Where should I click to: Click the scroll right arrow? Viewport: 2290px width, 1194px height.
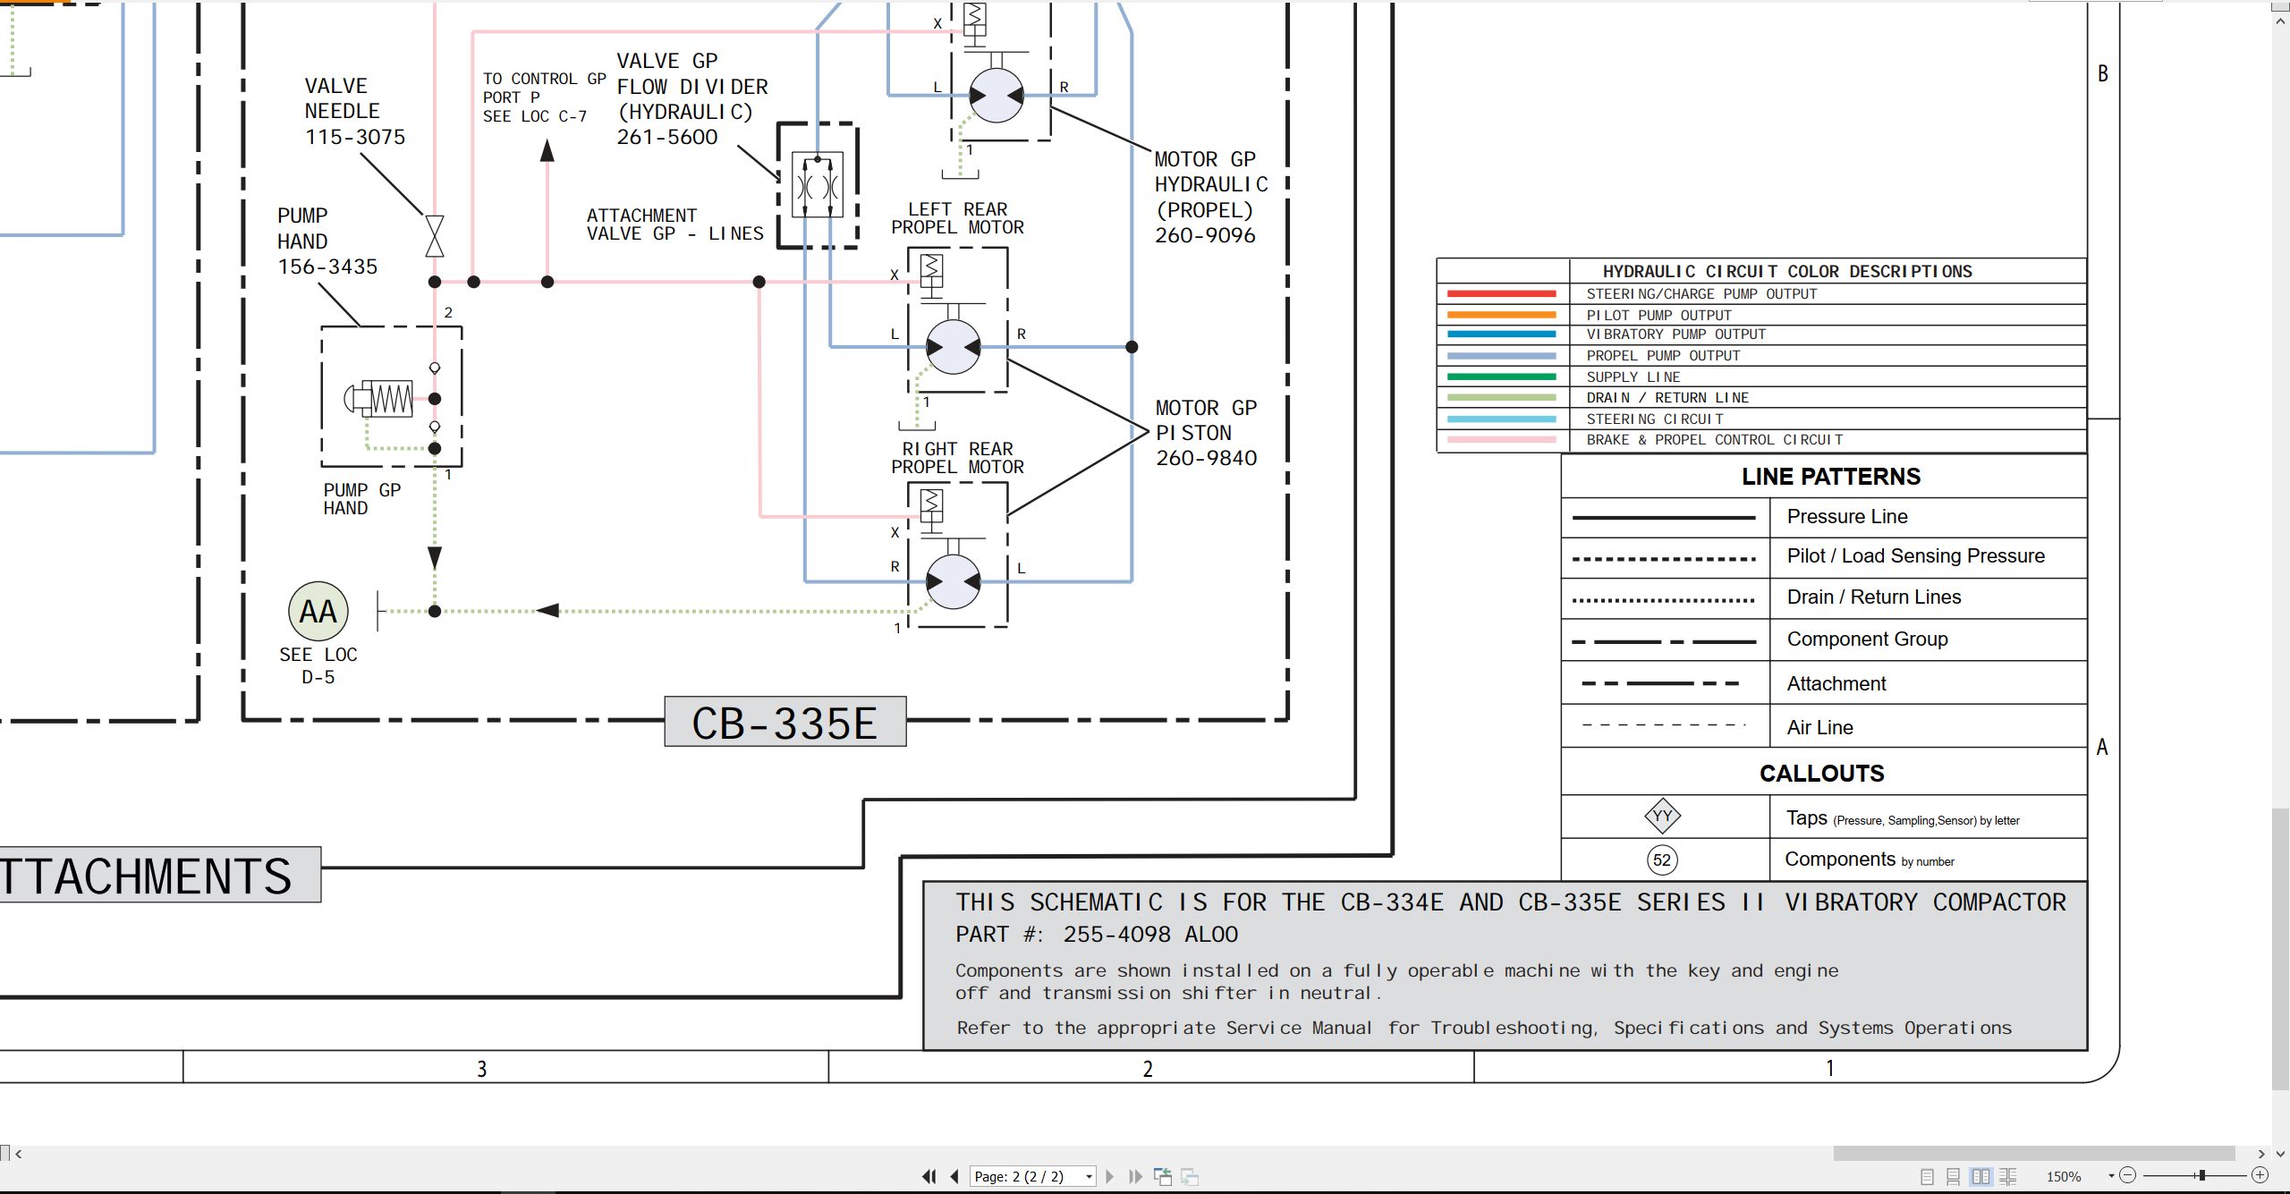click(x=2261, y=1154)
